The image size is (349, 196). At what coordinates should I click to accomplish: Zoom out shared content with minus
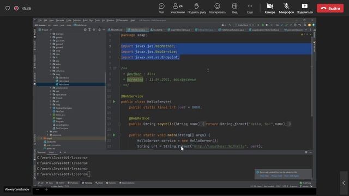pos(38,189)
